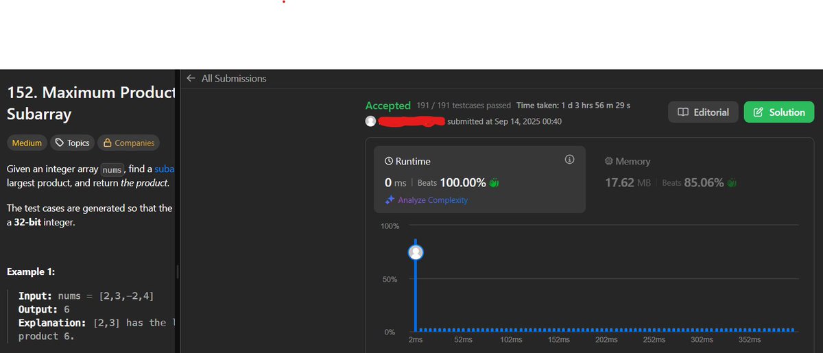Click the lock icon in Companies
The width and height of the screenshot is (823, 353).
coord(107,143)
